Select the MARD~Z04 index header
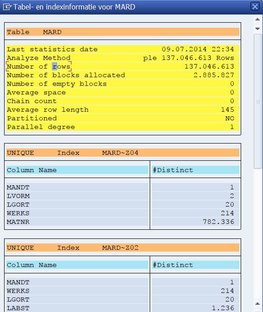Image resolution: width=263 pixels, height=312 pixels. click(x=123, y=153)
